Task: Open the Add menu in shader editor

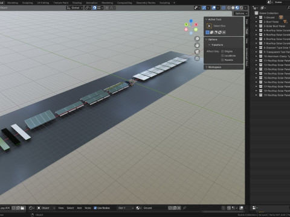Action: (x=79, y=208)
